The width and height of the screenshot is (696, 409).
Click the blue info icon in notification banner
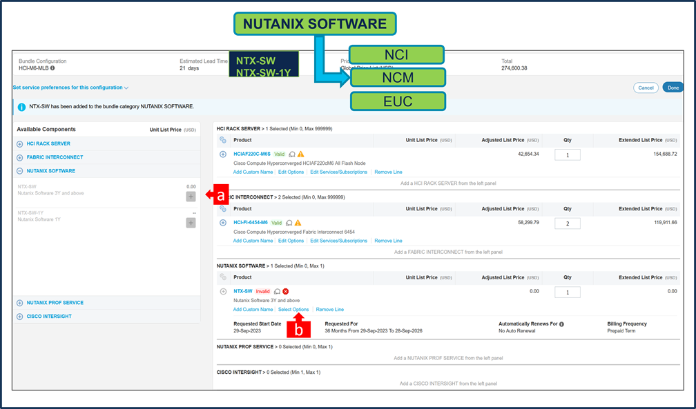[21, 107]
